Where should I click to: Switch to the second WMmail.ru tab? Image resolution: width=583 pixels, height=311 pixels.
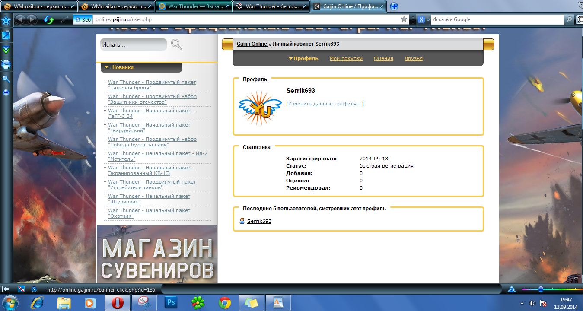point(116,6)
